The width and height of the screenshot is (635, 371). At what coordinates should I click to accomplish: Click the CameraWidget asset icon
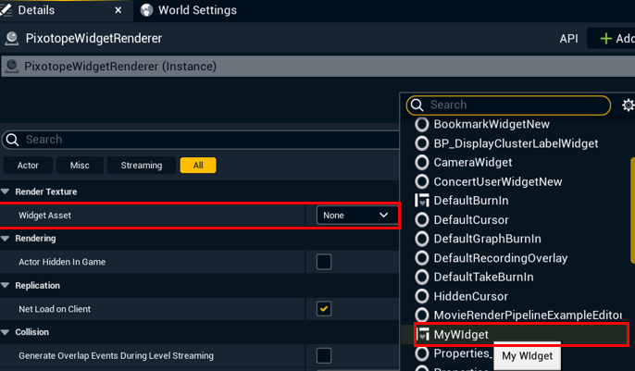(x=422, y=163)
